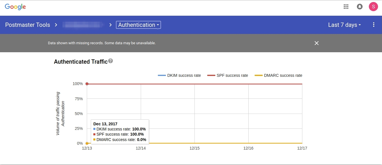Click the blurred domain name breadcrumb
The height and width of the screenshot is (165, 382).
pos(83,25)
